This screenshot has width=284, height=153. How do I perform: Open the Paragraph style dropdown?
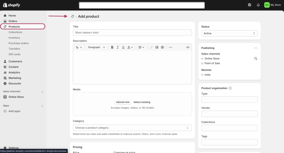tap(96, 47)
